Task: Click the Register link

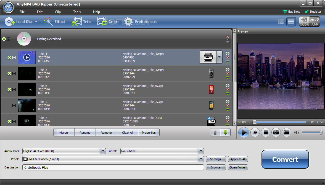Action: [x=313, y=12]
